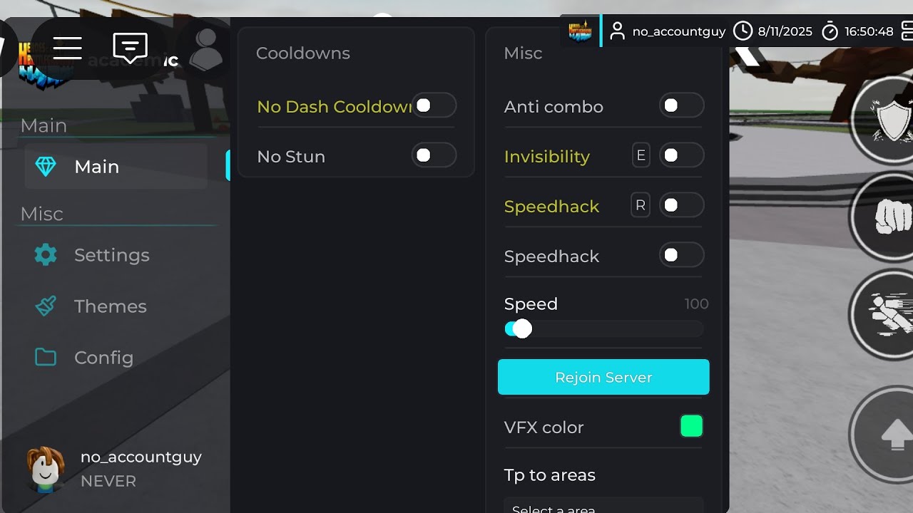
Task: Enable the Anti combo toggle
Action: [x=681, y=106]
